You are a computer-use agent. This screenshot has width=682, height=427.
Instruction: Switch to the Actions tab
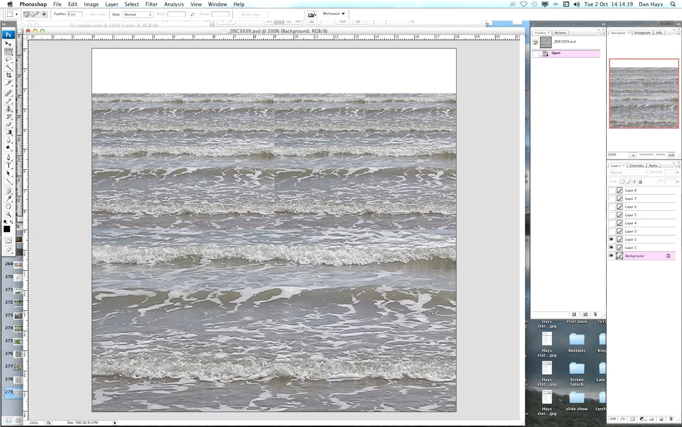tap(560, 33)
